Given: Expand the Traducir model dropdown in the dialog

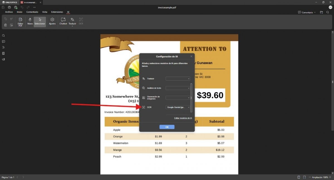Looking at the screenshot, I should click(x=178, y=79).
